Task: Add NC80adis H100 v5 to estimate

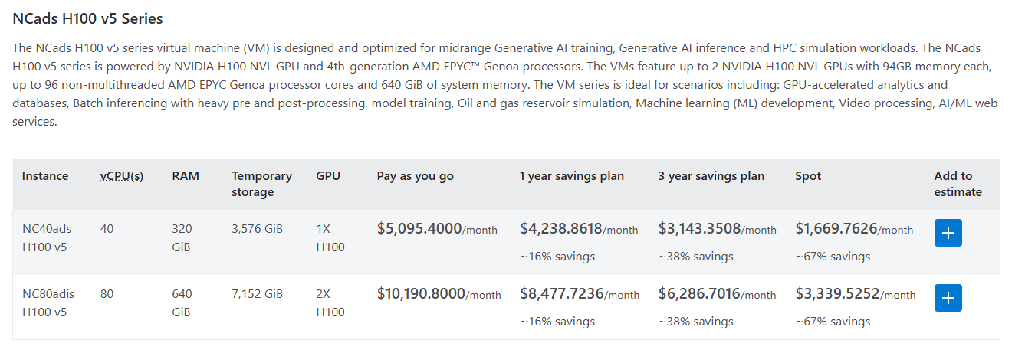Action: coord(948,298)
